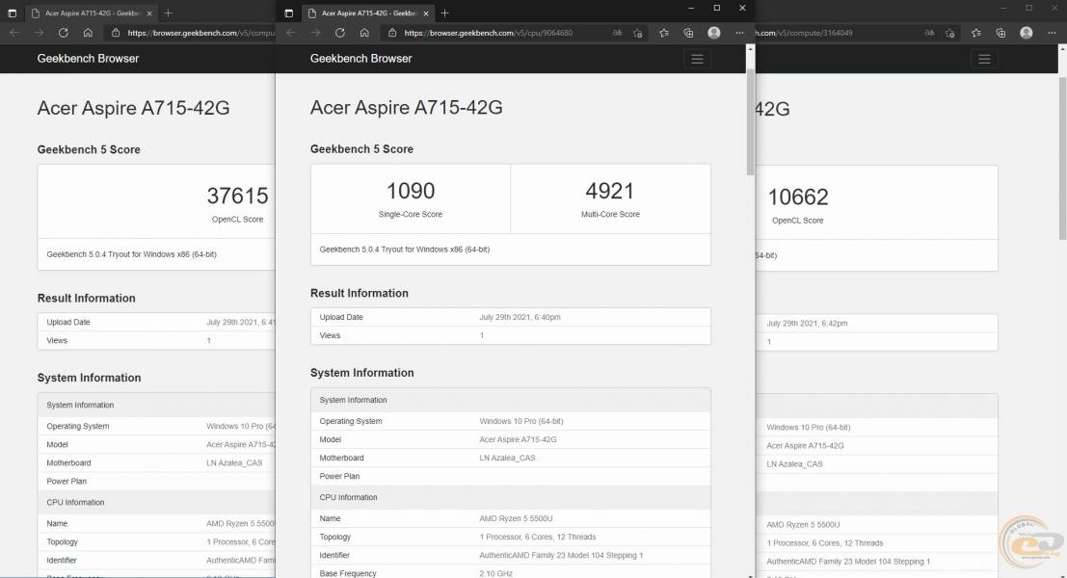Open Geekbench Browser home link in middle window
The width and height of the screenshot is (1067, 578).
pyautogui.click(x=360, y=59)
